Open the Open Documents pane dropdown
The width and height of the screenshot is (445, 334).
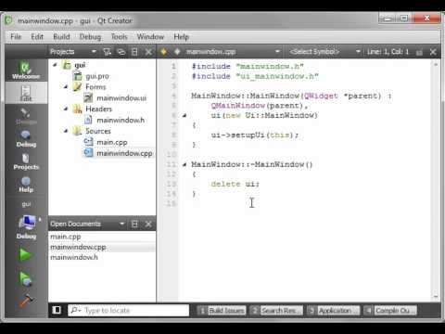click(x=121, y=224)
